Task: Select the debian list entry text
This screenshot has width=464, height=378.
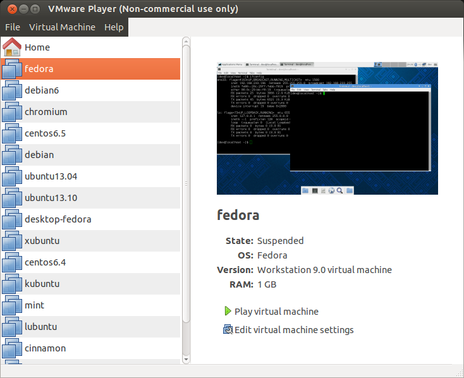Action: tap(39, 155)
